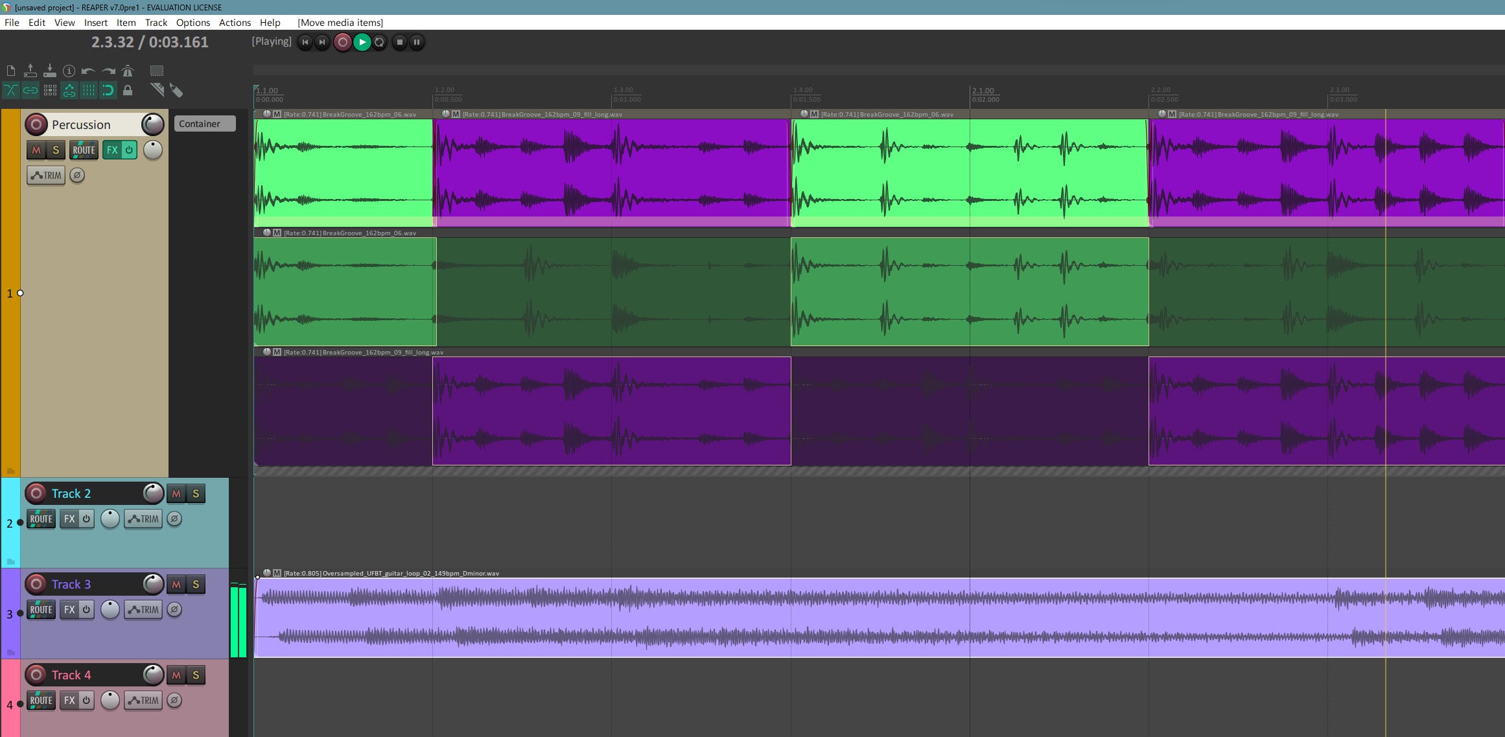Screen dimensions: 1505x737
Task: Adjust Percussion track volume knob
Action: tap(153, 124)
